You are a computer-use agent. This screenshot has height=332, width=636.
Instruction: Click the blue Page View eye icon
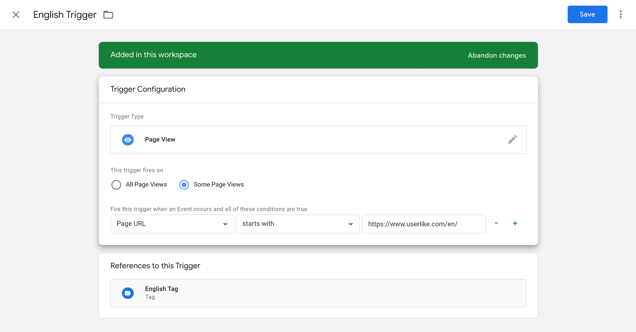[128, 140]
